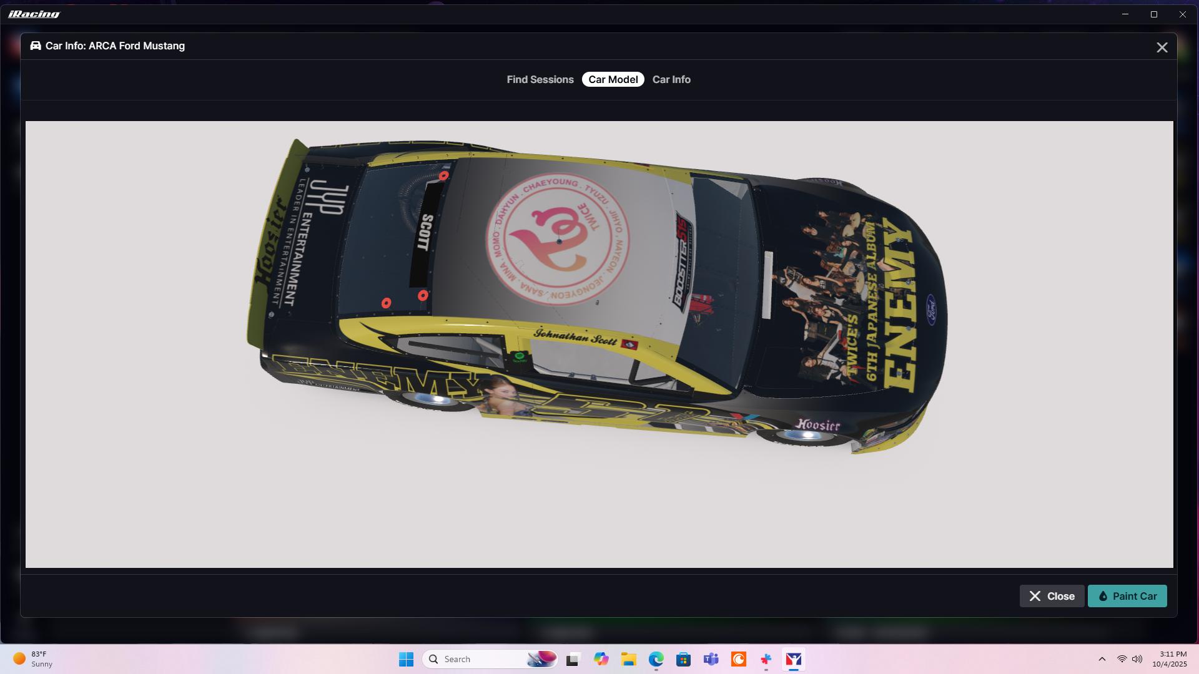Open Microsoft Edge from taskbar

pos(656,659)
